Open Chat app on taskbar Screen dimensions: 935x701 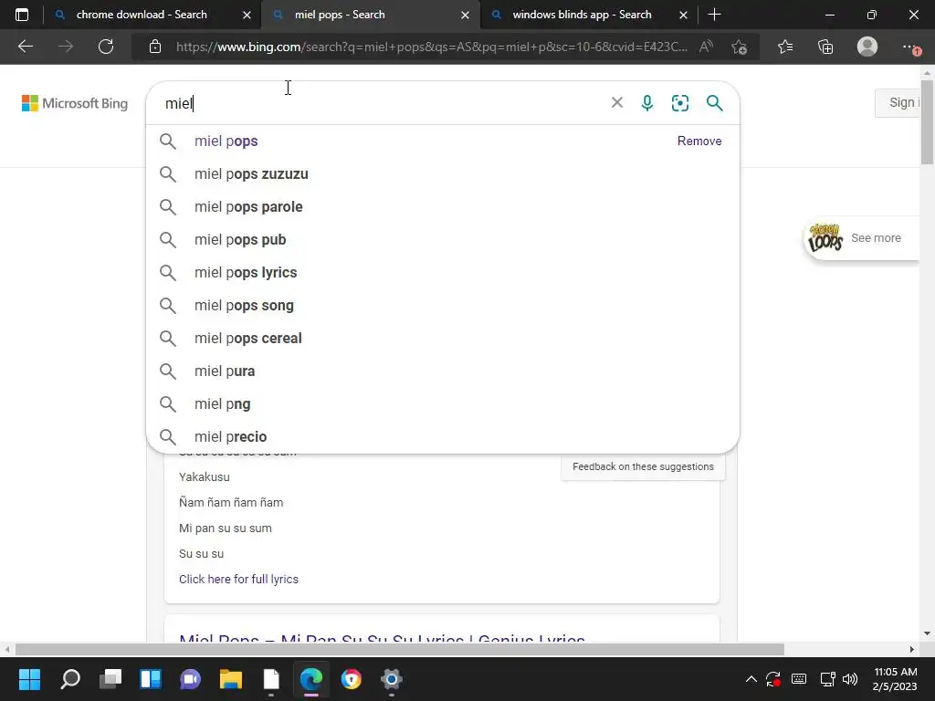point(191,679)
